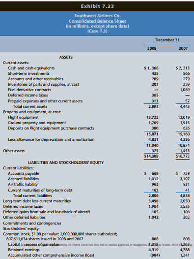The image size is (194, 259).
Task: Select the 2007 fuel derivative value '1,069'
Action: point(185,90)
